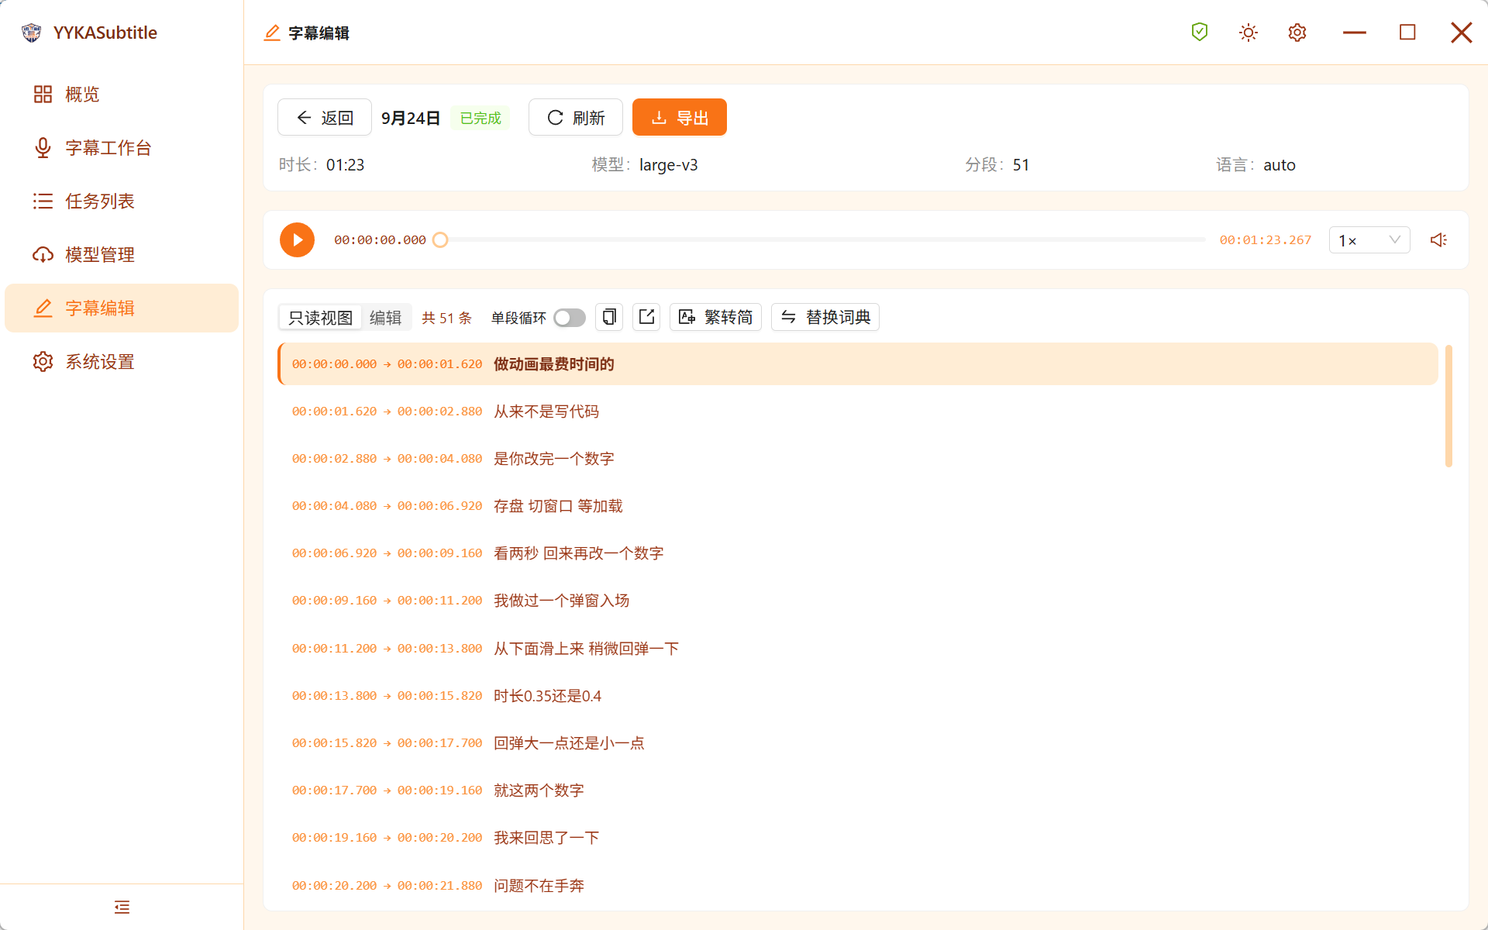The width and height of the screenshot is (1488, 930).
Task: Select subtitle row 从来不是写代码
Action: (858, 412)
